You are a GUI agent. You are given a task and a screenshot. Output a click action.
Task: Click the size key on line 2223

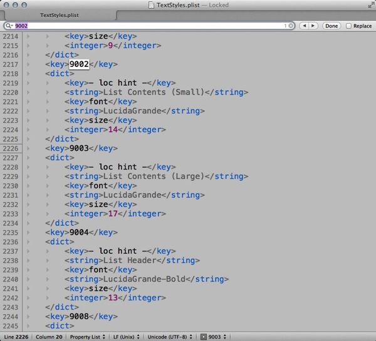[x=98, y=120]
